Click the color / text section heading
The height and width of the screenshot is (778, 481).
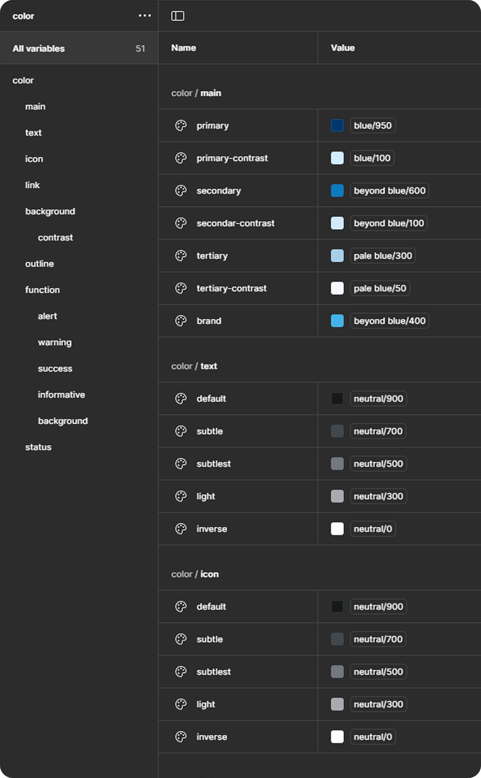coord(194,366)
